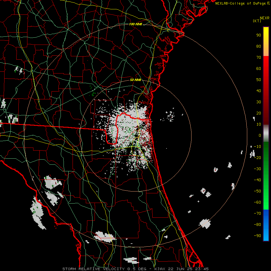Pick the blue segment of the velocity color bar
Viewport: 271px width, 271px height.
pyautogui.click(x=266, y=225)
